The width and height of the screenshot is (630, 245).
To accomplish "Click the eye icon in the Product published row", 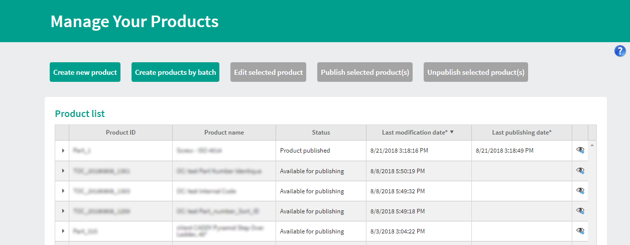I will [x=580, y=150].
